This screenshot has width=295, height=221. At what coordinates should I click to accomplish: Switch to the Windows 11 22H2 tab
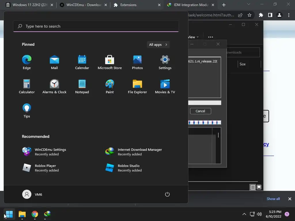coord(30,5)
